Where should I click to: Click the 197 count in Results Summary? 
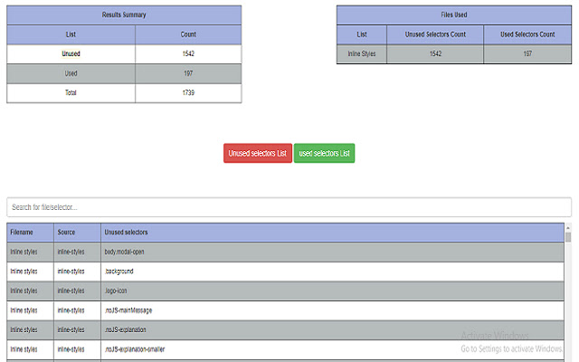(188, 73)
